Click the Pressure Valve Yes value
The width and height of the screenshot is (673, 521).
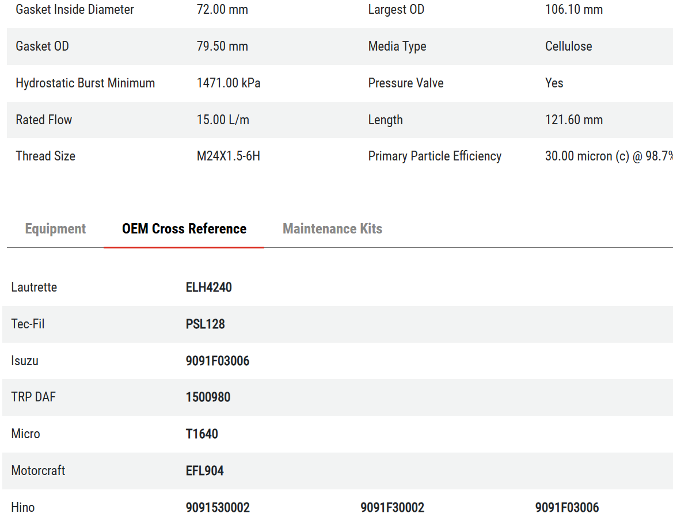click(x=554, y=83)
